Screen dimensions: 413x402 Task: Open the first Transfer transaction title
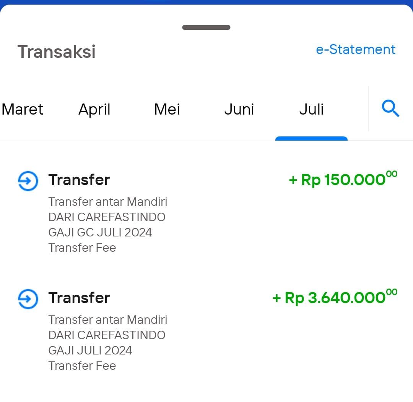[x=79, y=180]
